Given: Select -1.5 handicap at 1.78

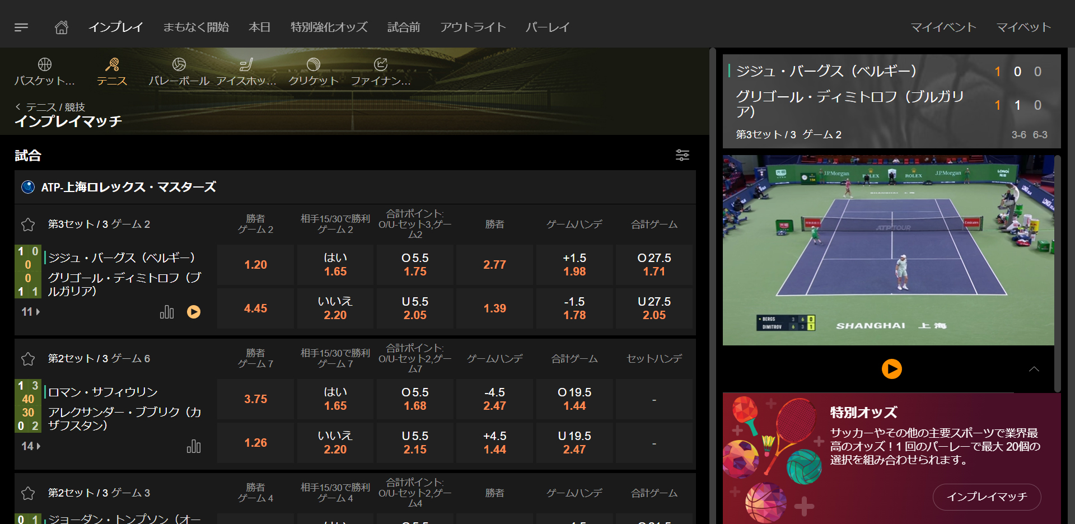Looking at the screenshot, I should pos(574,308).
